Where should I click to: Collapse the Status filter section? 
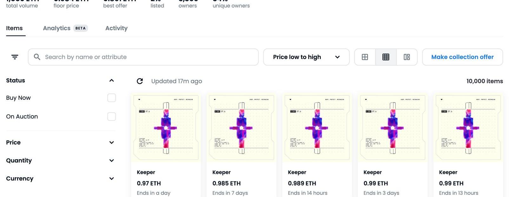(111, 80)
